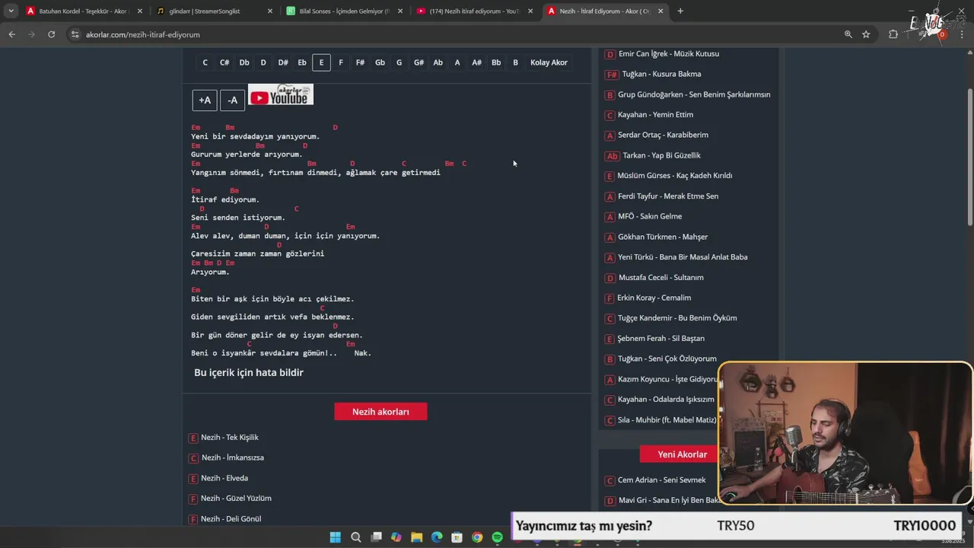Switch to Batuhan Kordel Teşekkür tab
This screenshot has height=548, width=974.
[x=84, y=11]
